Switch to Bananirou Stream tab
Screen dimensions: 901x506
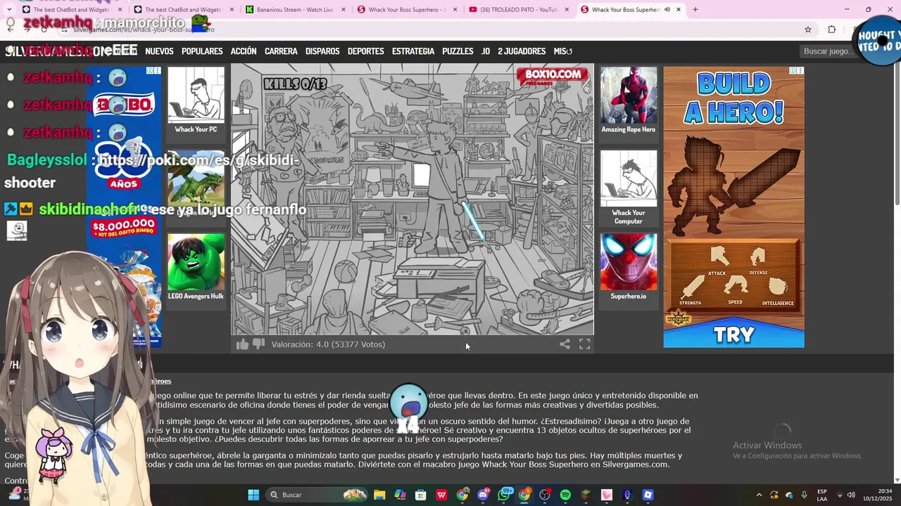[x=294, y=10]
